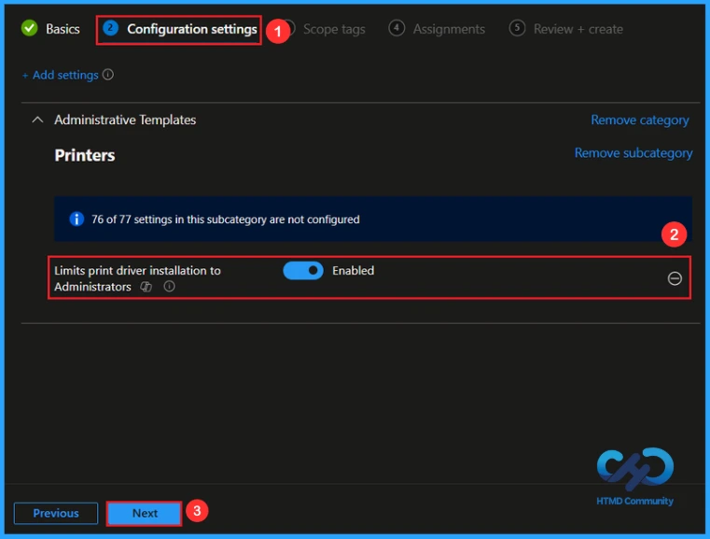Click the Add settings link
The width and height of the screenshot is (710, 539).
[61, 75]
